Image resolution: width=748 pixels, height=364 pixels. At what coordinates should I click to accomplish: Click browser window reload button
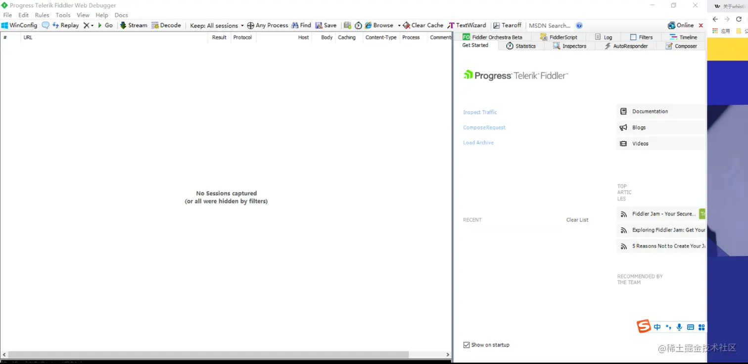(x=739, y=19)
